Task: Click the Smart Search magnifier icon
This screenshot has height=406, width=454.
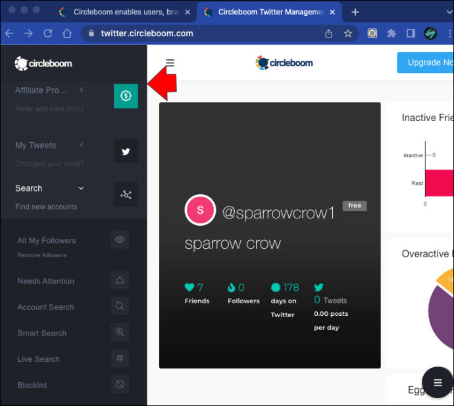Action: pos(120,332)
